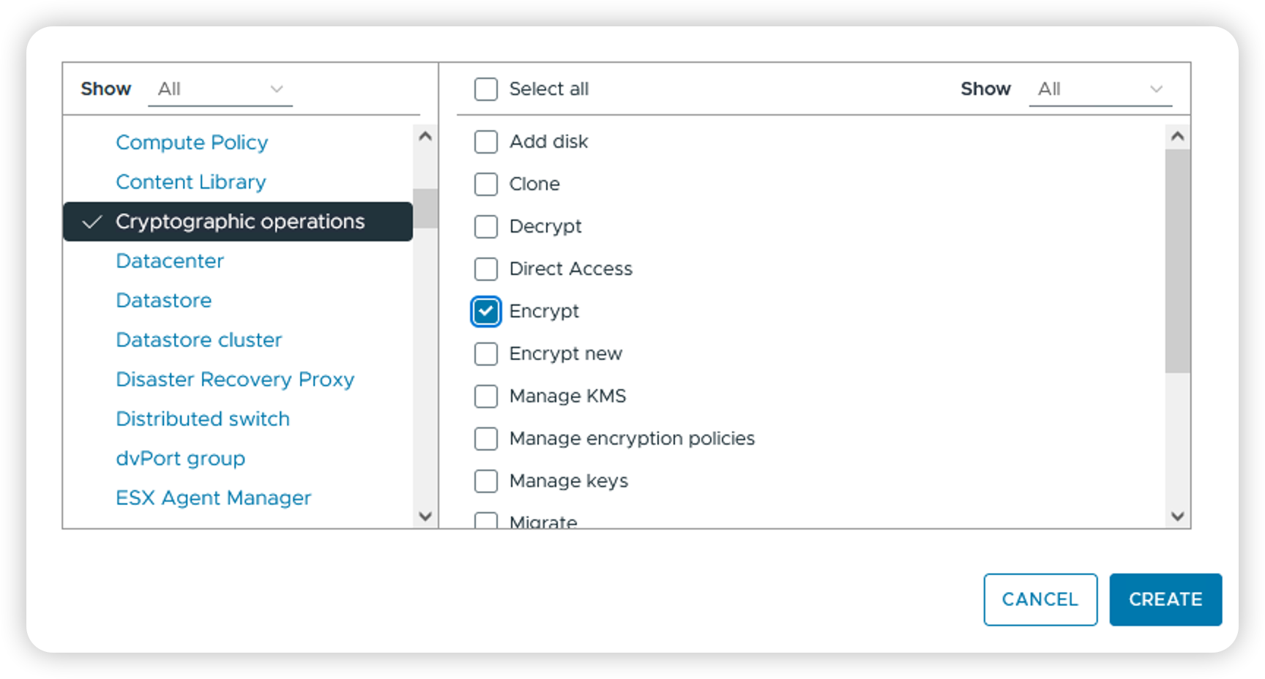The width and height of the screenshot is (1265, 679).
Task: Click the privileges list scrollbar thumb
Action: (x=1177, y=260)
